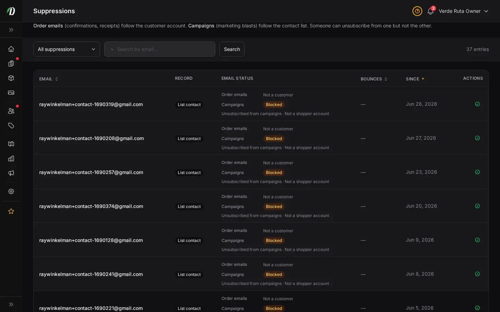Click the Blocked badge in the contact-1690319 row
Screen dimensions: 500x312
pyautogui.click(x=274, y=105)
